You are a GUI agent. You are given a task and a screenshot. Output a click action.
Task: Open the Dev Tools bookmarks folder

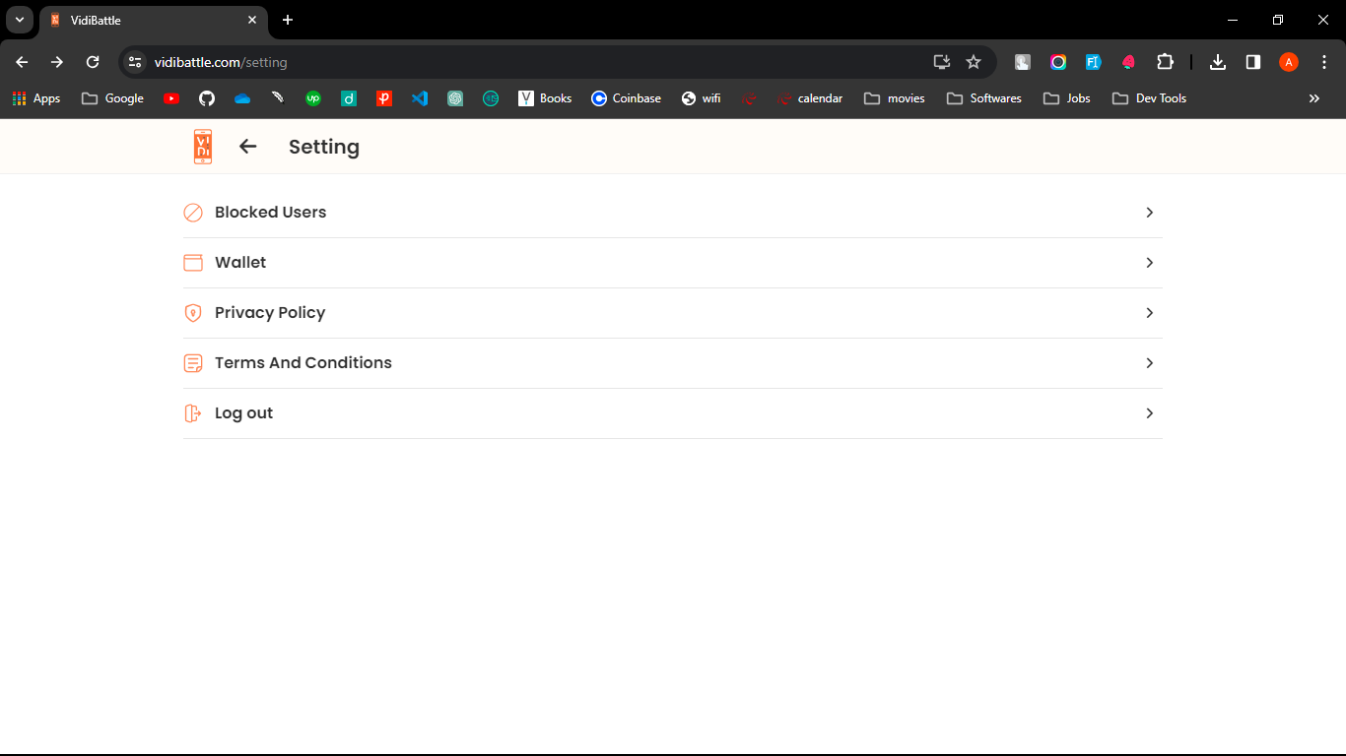coord(1150,98)
